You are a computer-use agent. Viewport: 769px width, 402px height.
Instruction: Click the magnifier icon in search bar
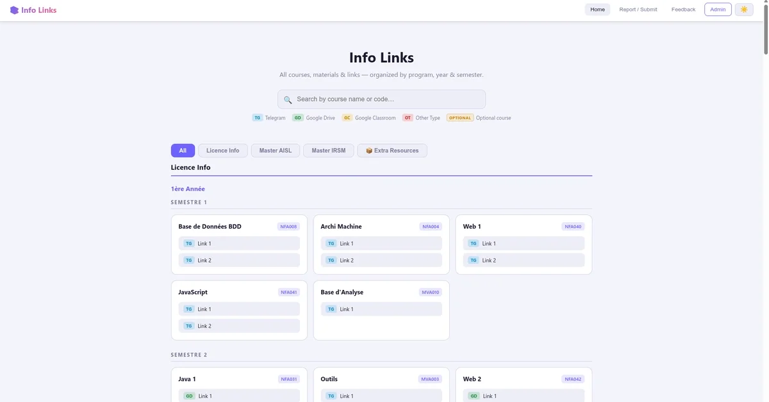click(x=288, y=100)
